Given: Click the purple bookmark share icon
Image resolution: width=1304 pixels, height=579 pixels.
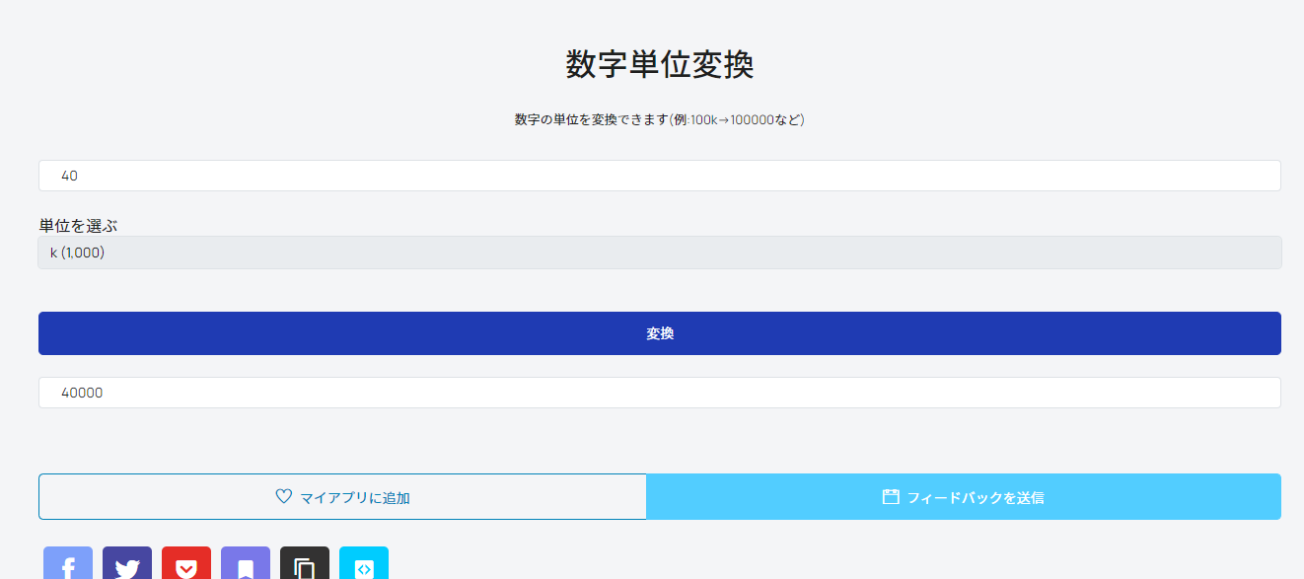Looking at the screenshot, I should point(246,563).
